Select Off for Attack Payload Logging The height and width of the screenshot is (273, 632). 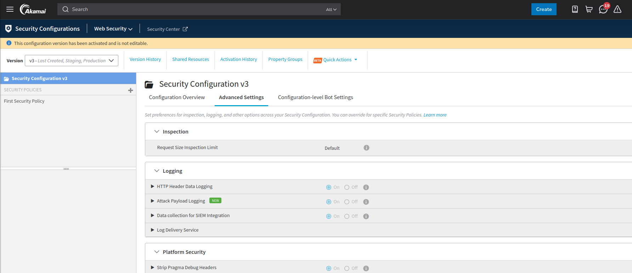pyautogui.click(x=347, y=202)
